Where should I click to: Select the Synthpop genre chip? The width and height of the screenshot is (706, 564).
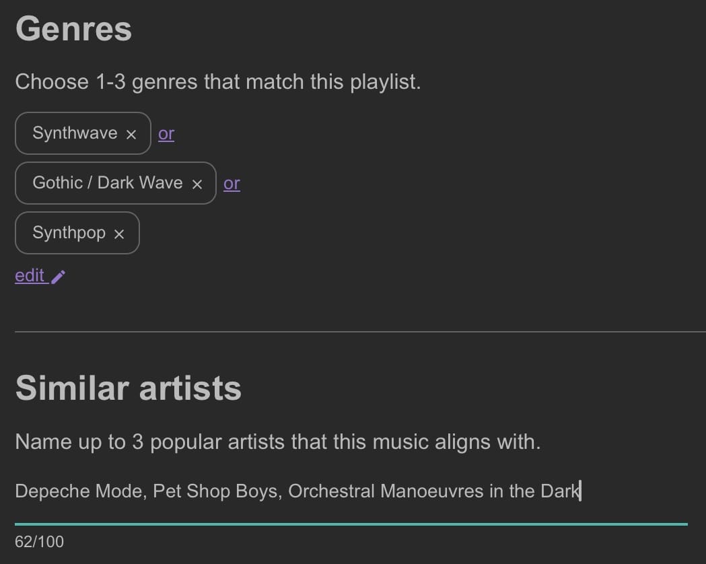tap(69, 232)
